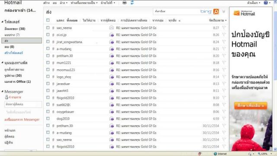
Task: Flag the mum1221 message
Action: [224, 62]
